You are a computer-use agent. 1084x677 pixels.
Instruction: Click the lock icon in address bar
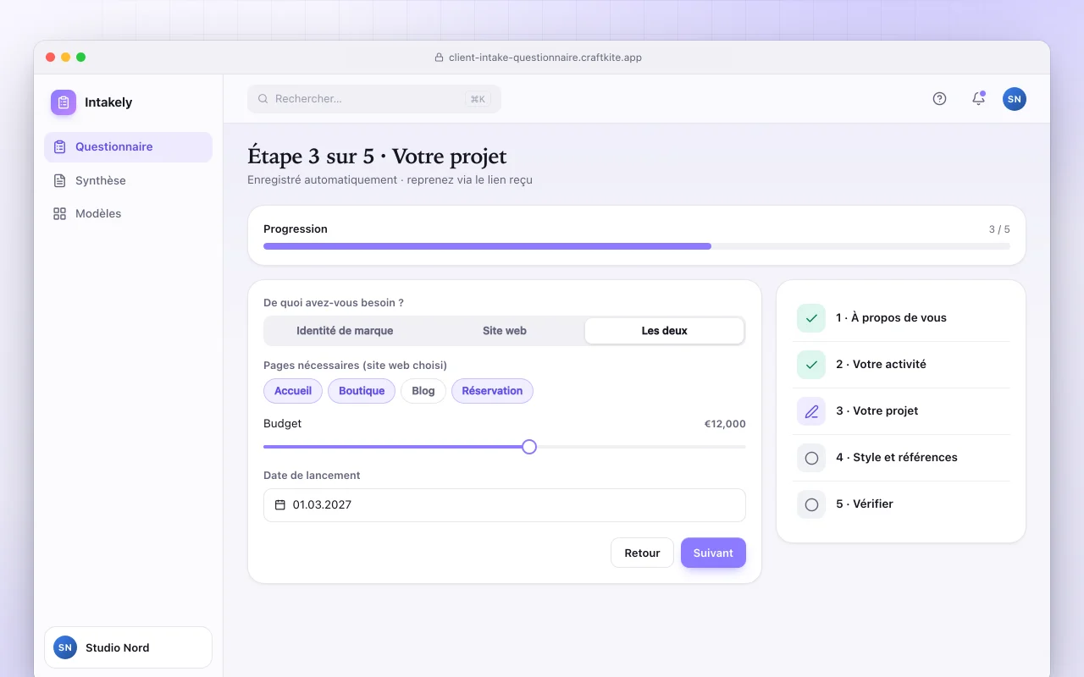[x=439, y=58]
